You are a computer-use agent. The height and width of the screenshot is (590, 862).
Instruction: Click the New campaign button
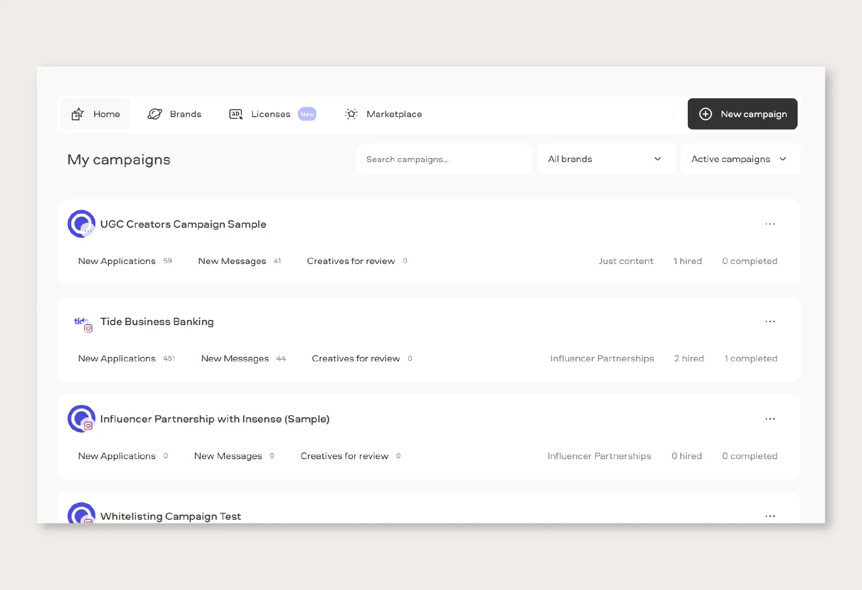tap(742, 114)
